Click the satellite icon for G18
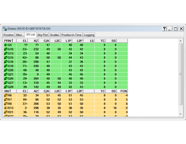 [6, 66]
